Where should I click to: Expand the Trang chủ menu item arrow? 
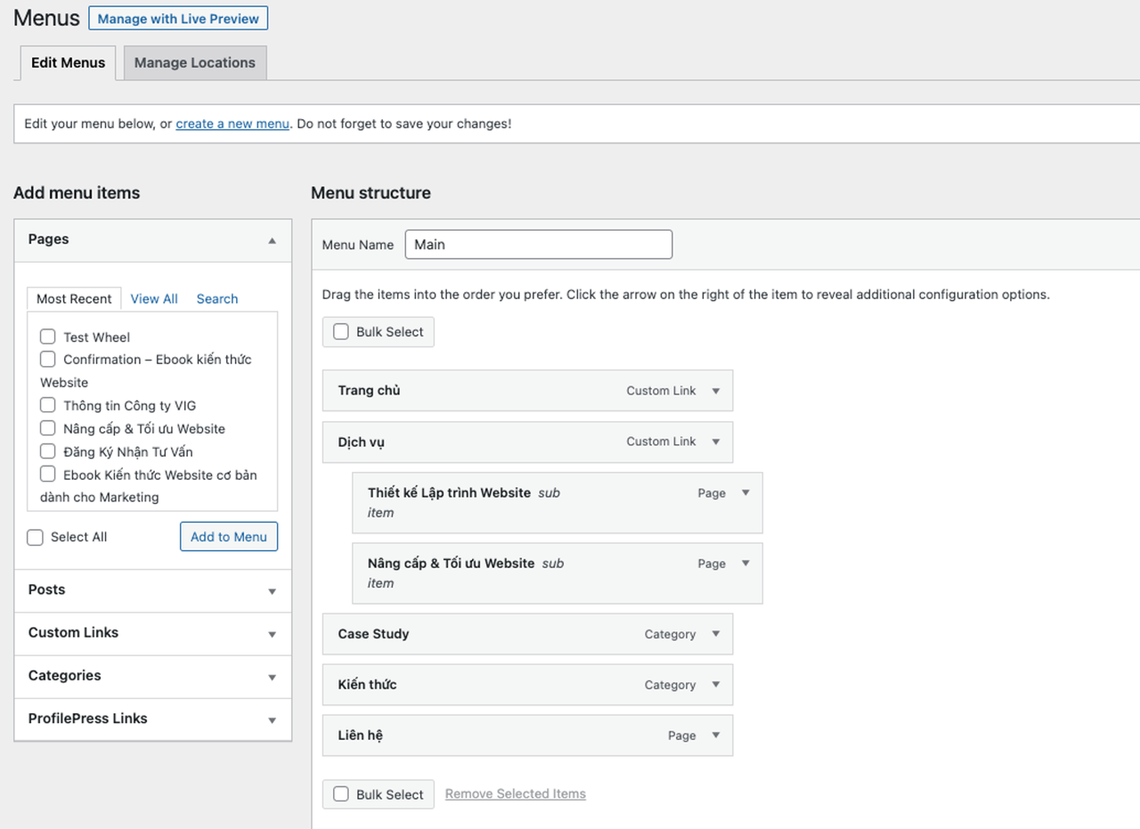[x=715, y=391]
